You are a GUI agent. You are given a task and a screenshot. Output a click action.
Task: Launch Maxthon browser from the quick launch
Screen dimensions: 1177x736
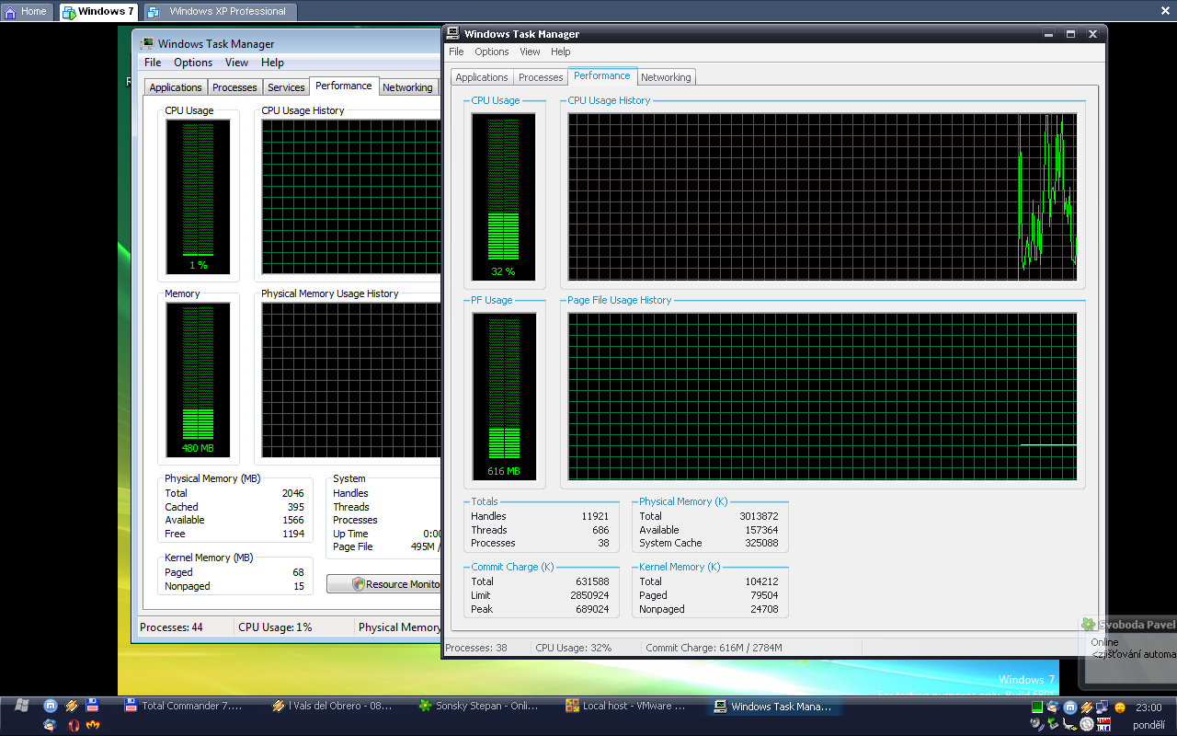[x=51, y=706]
